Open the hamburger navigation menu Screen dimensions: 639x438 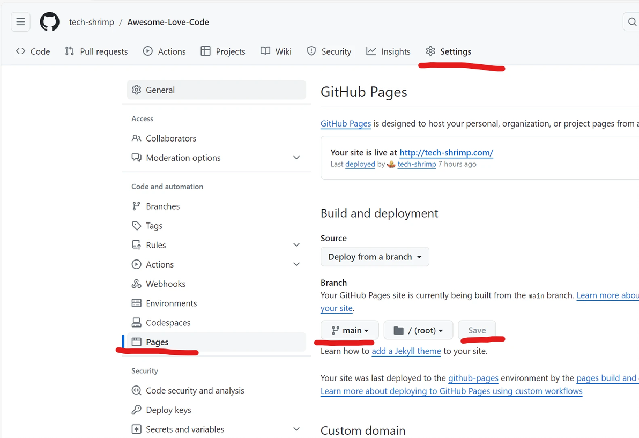click(x=20, y=22)
